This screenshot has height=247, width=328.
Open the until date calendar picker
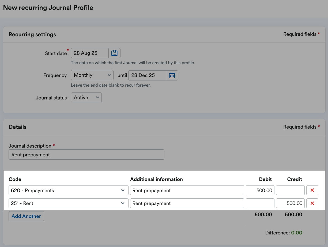172,75
